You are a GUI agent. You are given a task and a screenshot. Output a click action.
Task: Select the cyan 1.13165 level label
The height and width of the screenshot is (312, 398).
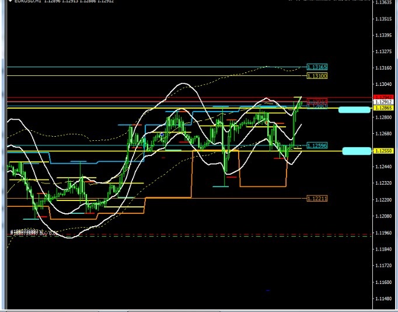(317, 67)
